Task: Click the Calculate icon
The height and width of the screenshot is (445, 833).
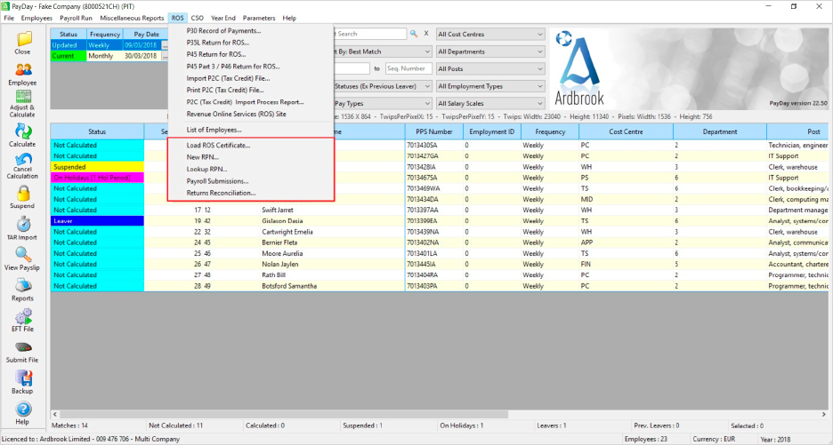Action: [x=23, y=131]
